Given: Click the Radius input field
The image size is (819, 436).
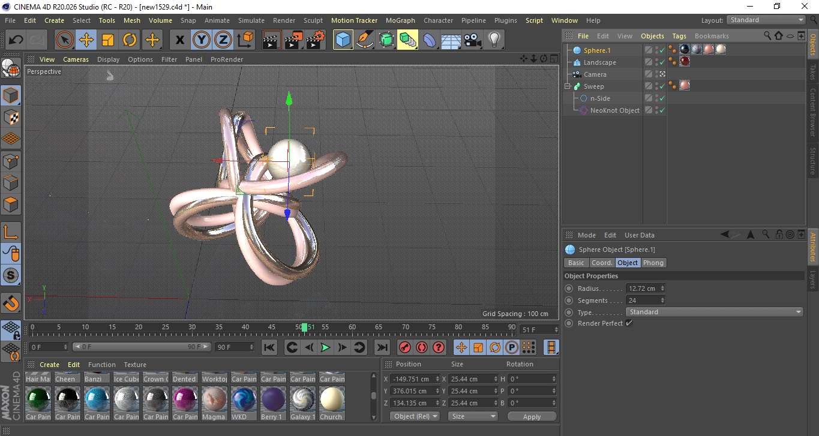Looking at the screenshot, I should click(x=643, y=288).
